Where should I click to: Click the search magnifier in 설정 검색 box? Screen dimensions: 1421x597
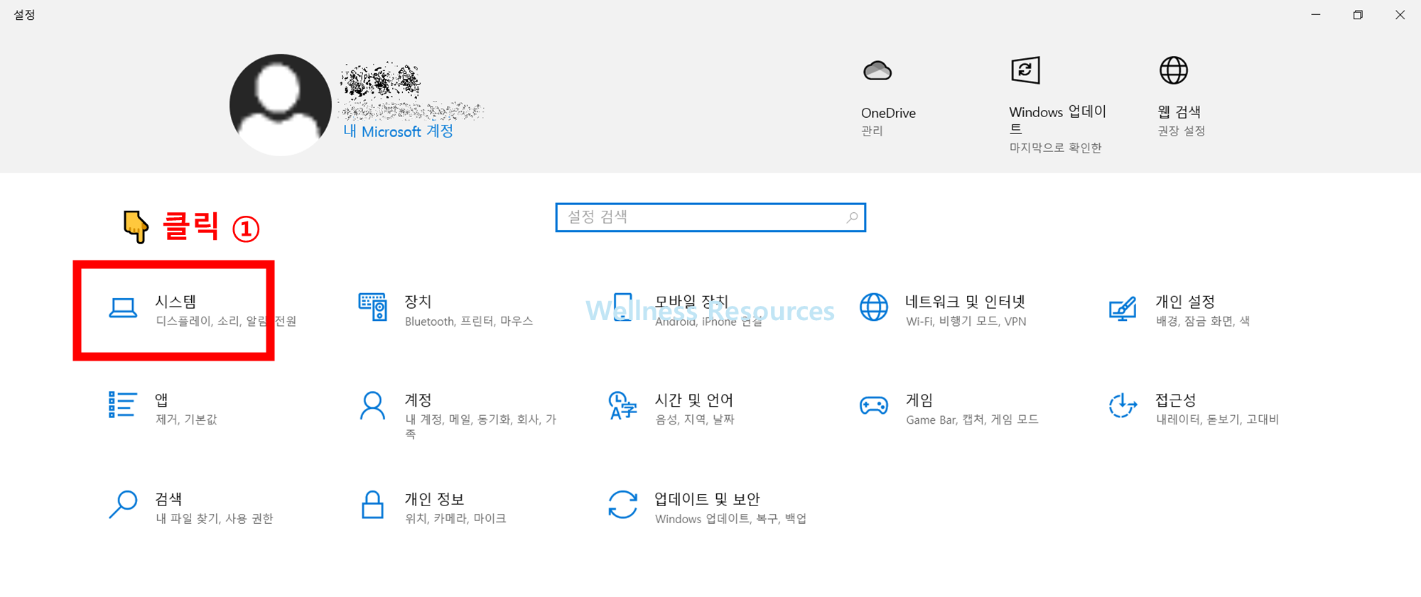852,217
